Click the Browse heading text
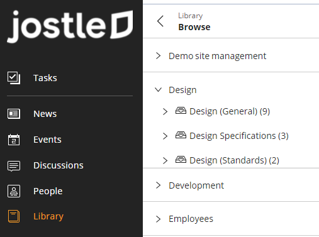Image resolution: width=319 pixels, height=237 pixels. click(194, 27)
